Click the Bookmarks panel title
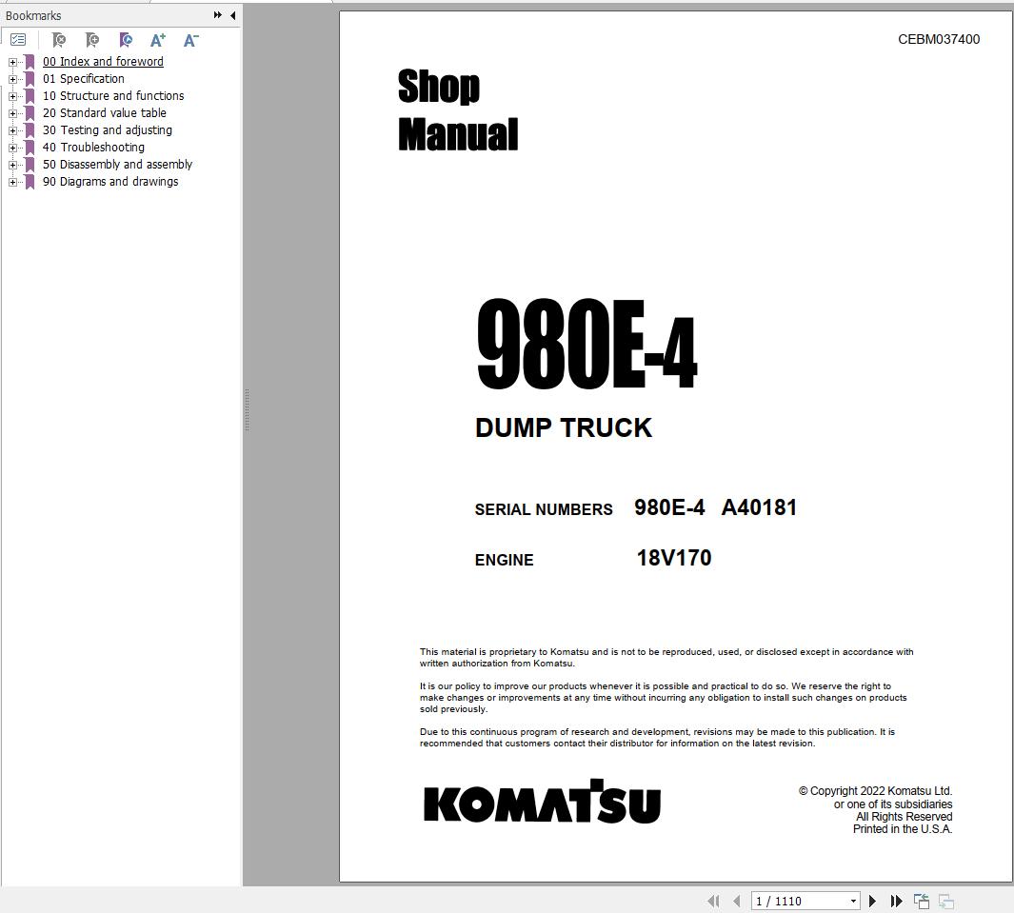 pyautogui.click(x=33, y=15)
